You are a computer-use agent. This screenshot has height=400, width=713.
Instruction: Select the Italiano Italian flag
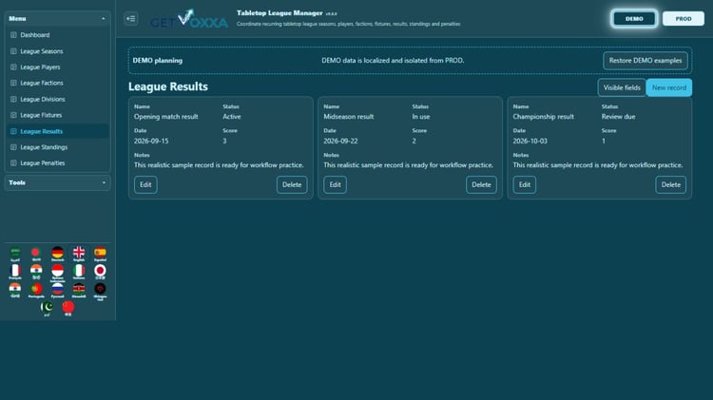79,272
